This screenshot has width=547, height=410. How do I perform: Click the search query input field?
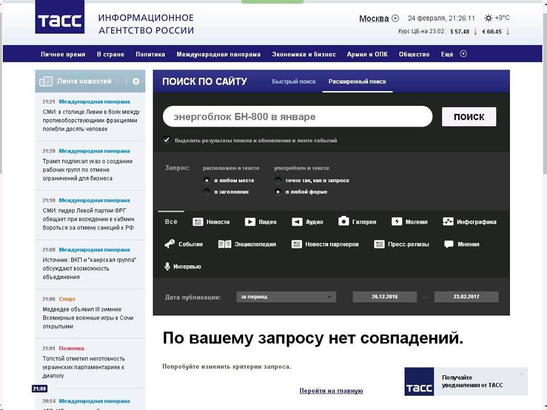(x=296, y=117)
